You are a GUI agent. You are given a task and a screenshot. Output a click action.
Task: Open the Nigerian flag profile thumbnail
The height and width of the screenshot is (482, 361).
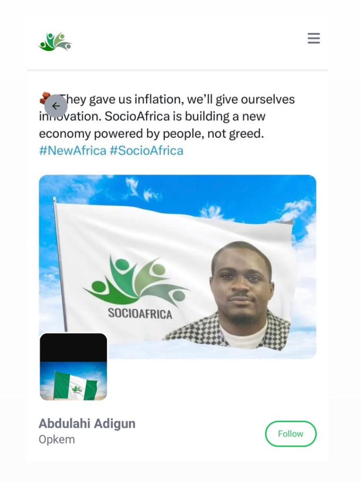(73, 367)
